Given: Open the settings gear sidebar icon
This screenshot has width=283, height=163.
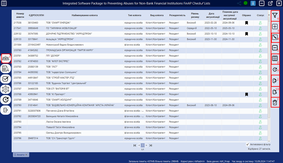Looking at the screenshot, I should (x=6, y=89).
